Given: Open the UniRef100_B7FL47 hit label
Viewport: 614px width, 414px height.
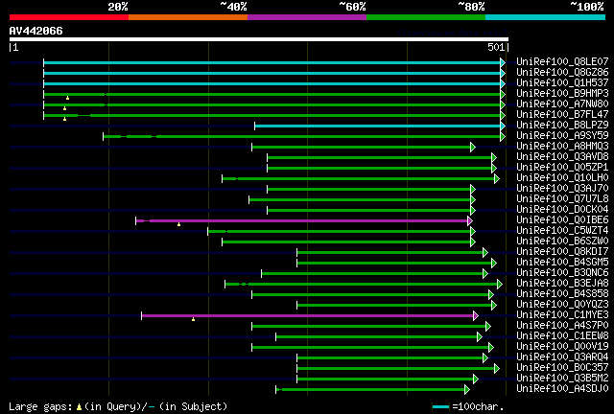Looking at the screenshot, I should 562,115.
